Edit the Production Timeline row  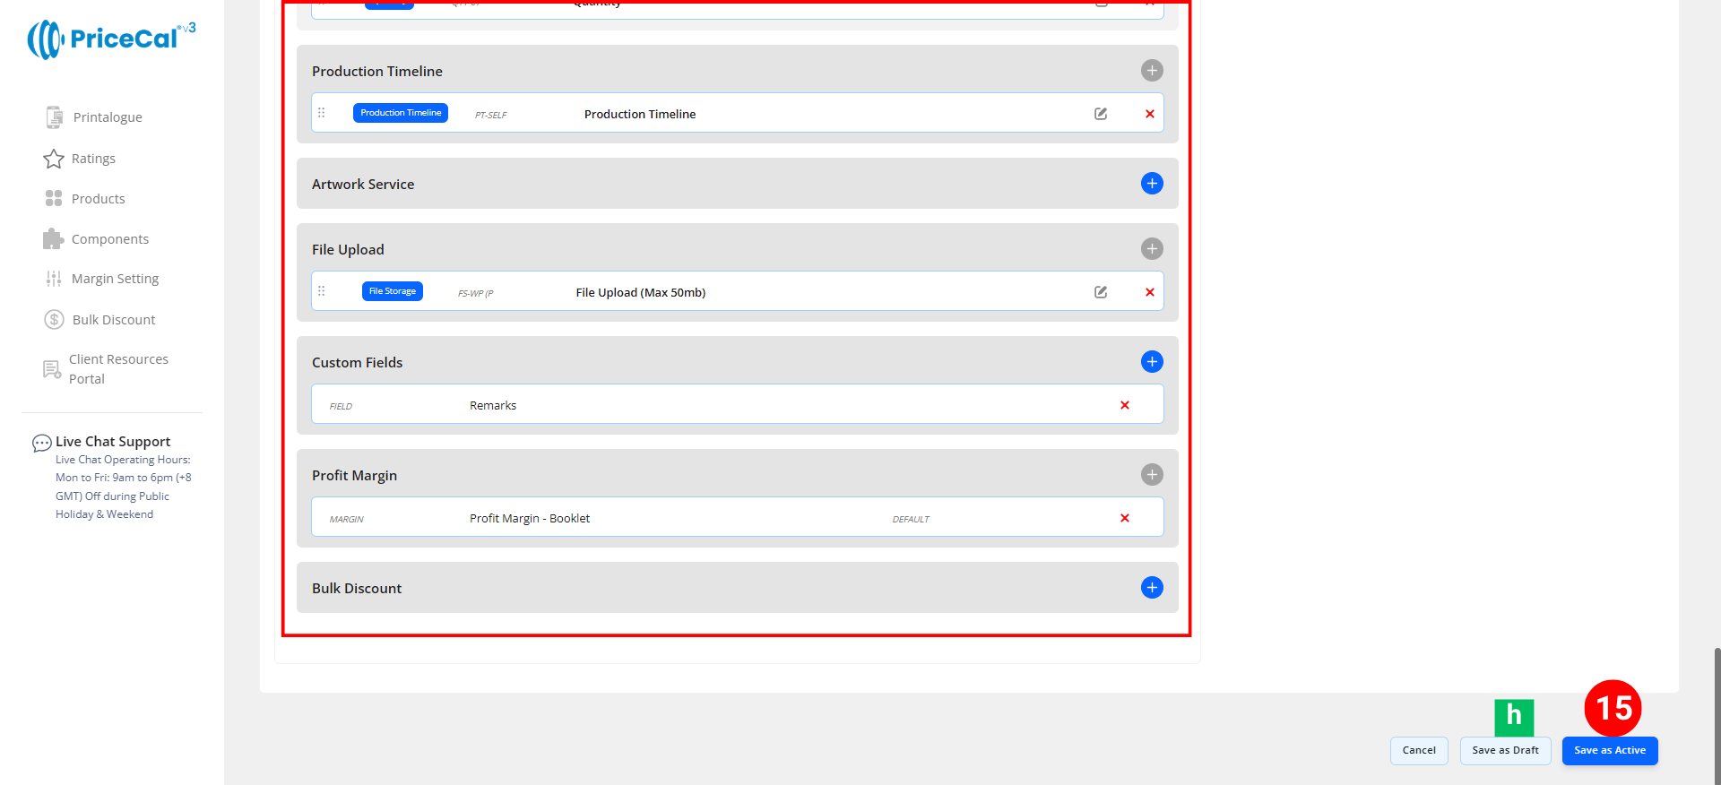click(x=1100, y=114)
